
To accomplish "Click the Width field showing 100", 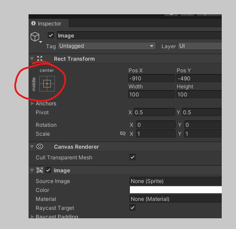I will [152, 94].
